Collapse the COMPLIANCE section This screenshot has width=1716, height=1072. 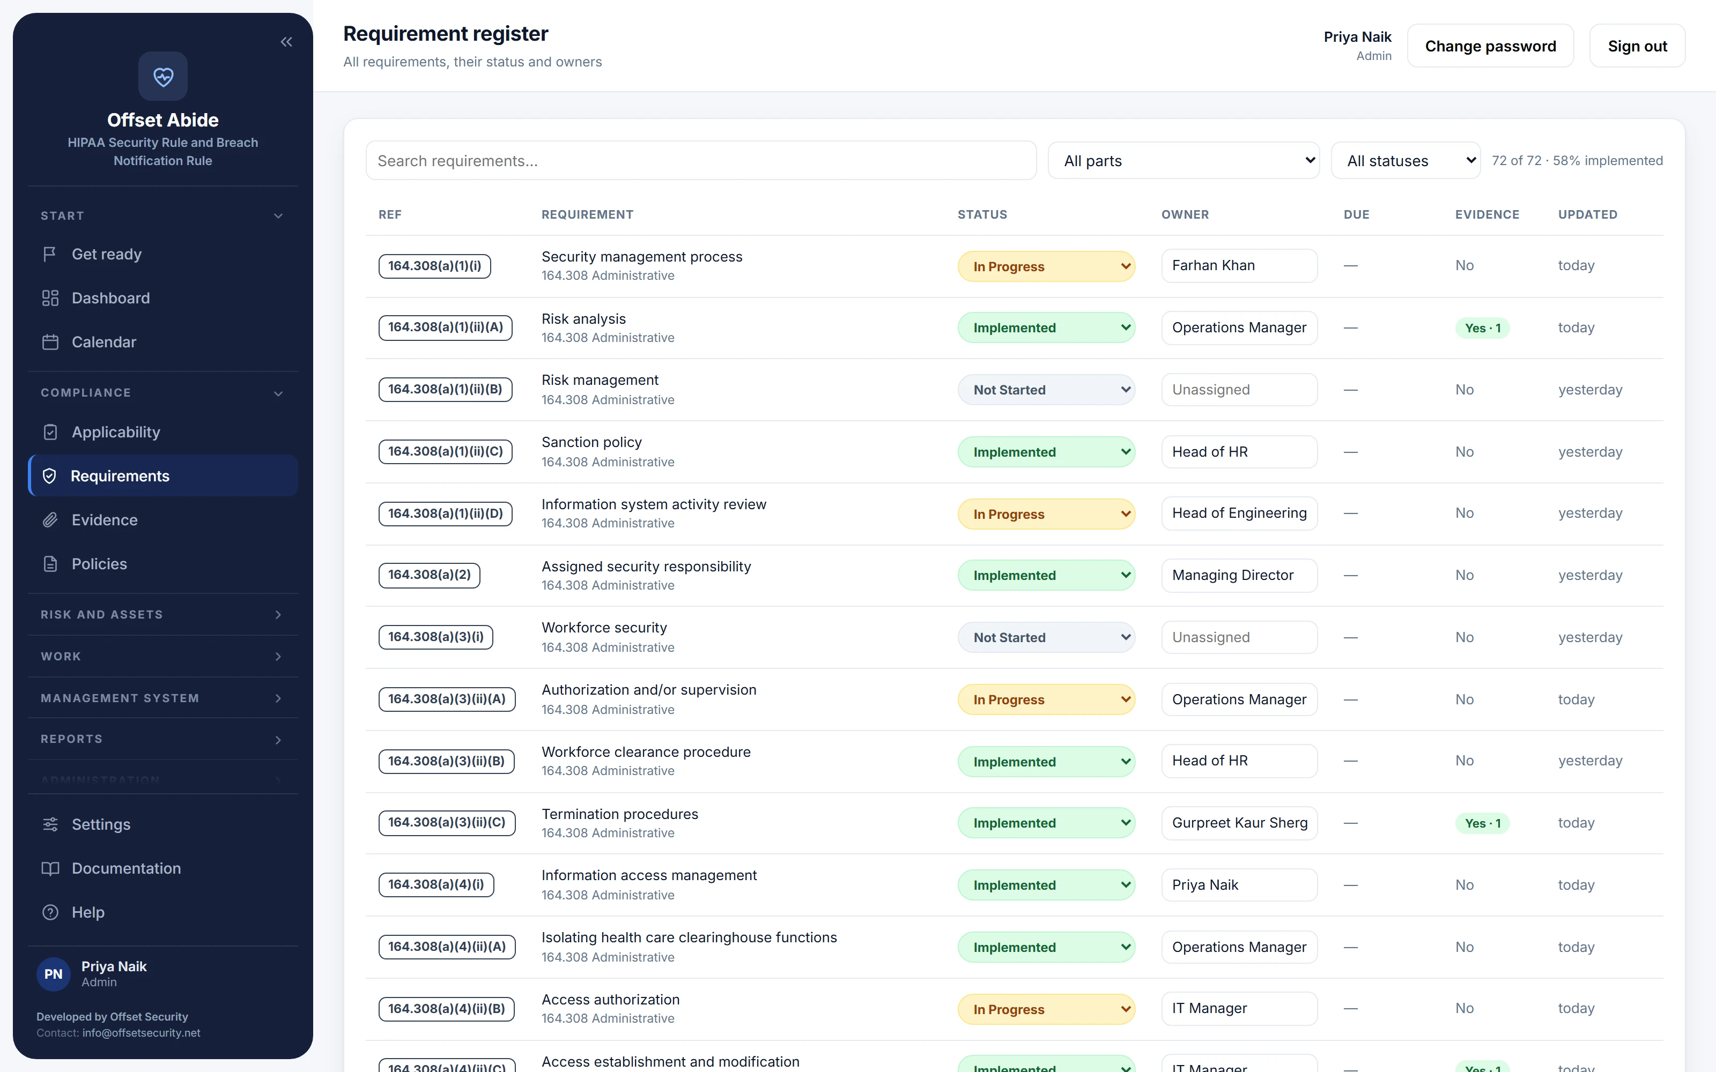[x=163, y=393]
